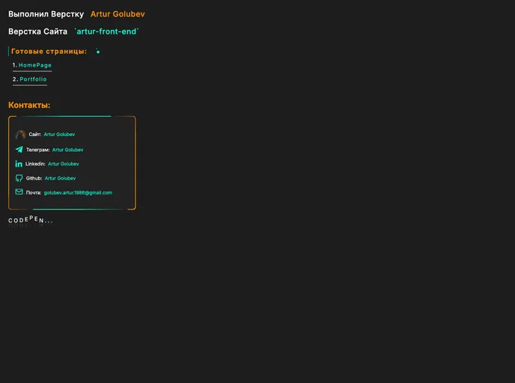Click the Выполнил Верстку label

coord(46,14)
